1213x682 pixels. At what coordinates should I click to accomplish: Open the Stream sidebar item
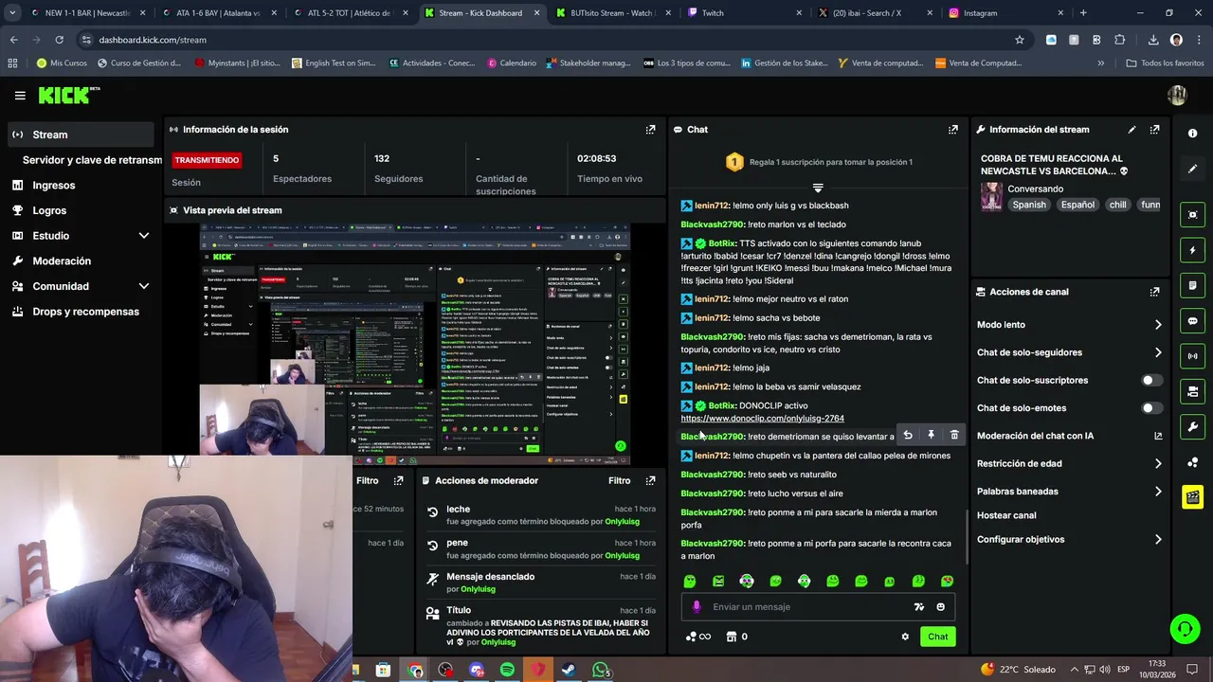tap(80, 135)
